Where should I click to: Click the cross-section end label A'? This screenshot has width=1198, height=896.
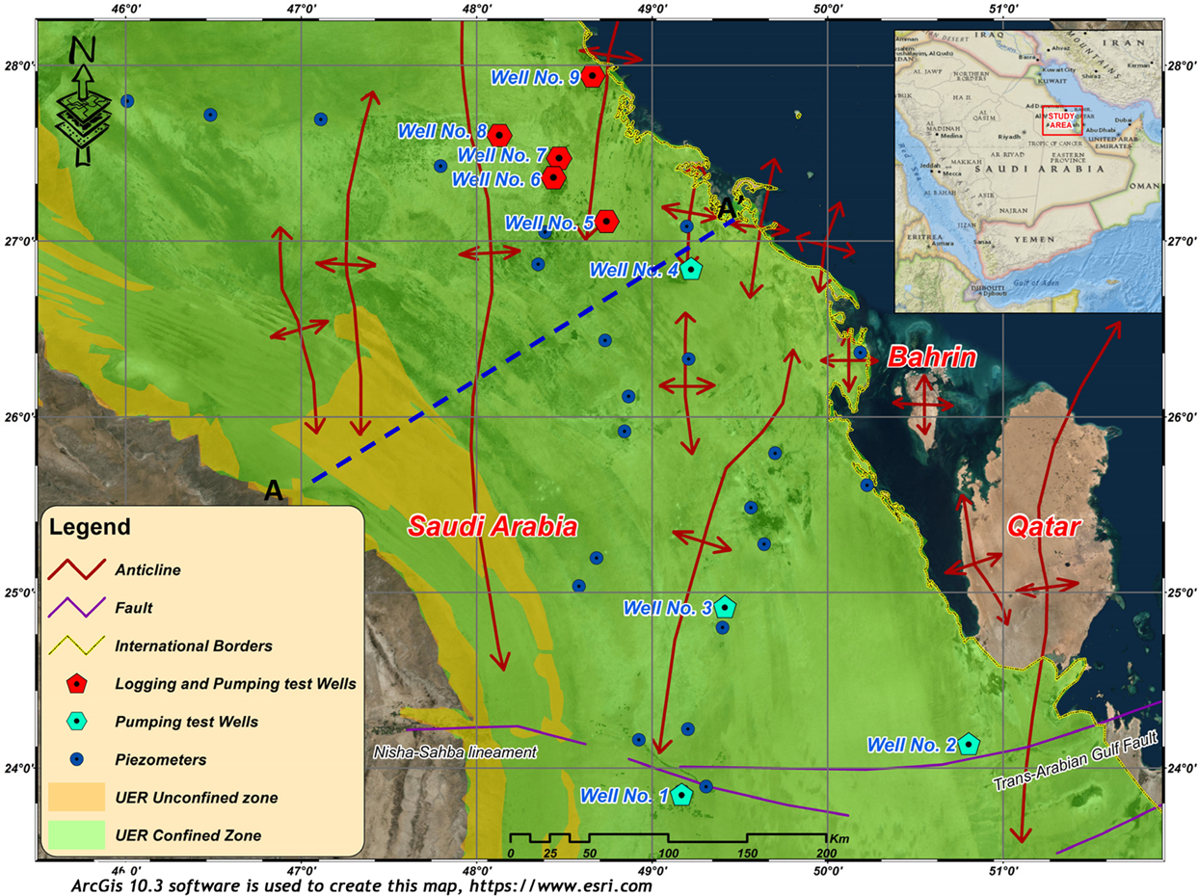[729, 207]
